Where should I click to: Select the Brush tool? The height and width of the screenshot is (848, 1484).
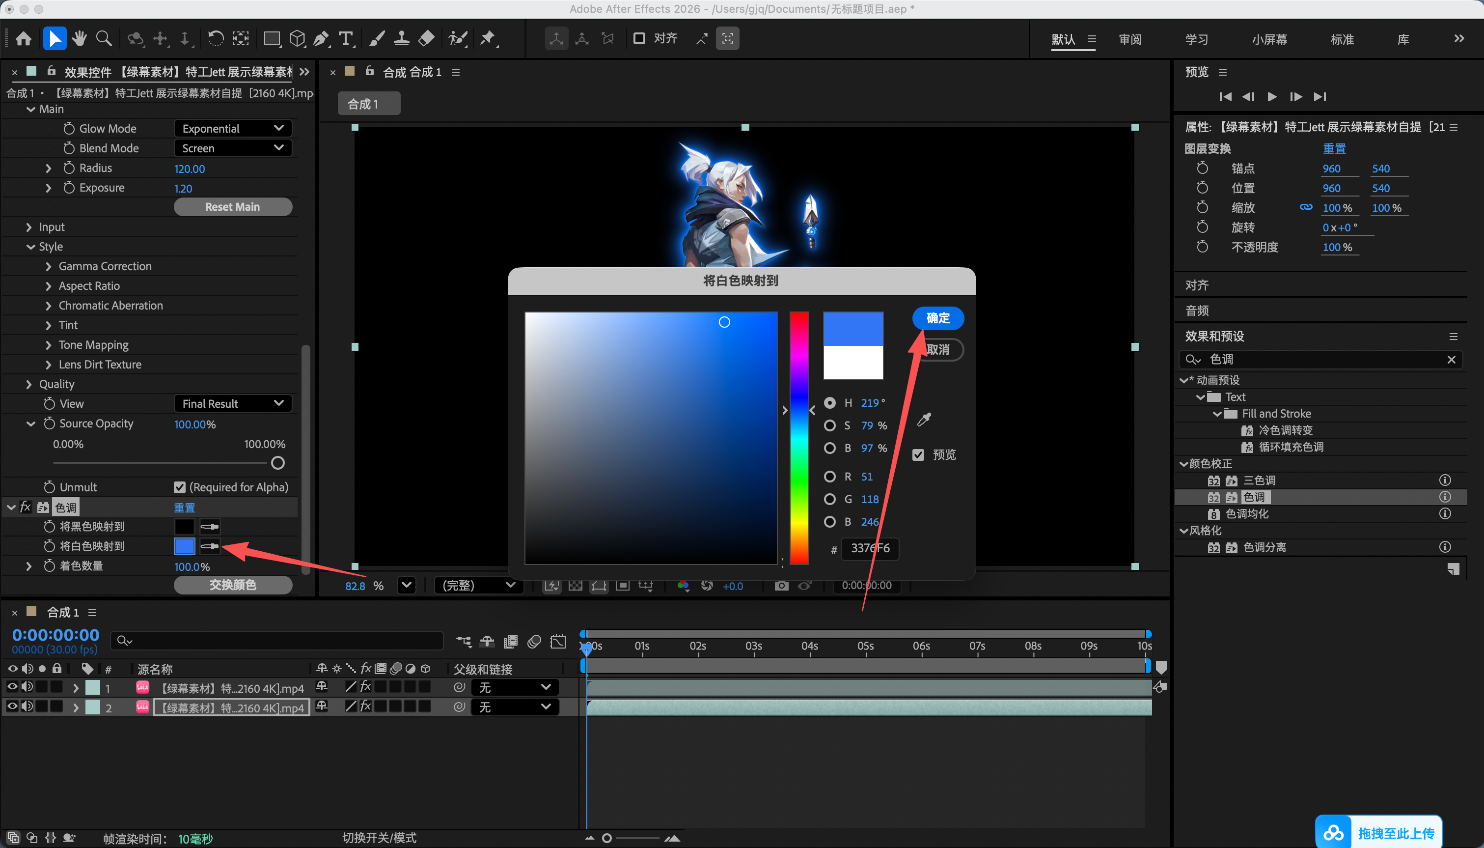coord(377,38)
